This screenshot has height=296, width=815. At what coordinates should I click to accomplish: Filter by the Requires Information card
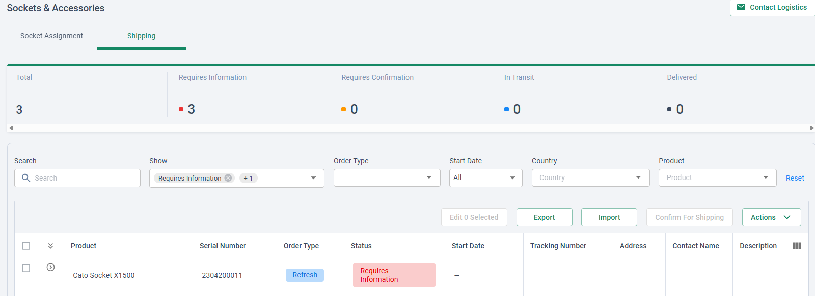(x=249, y=95)
